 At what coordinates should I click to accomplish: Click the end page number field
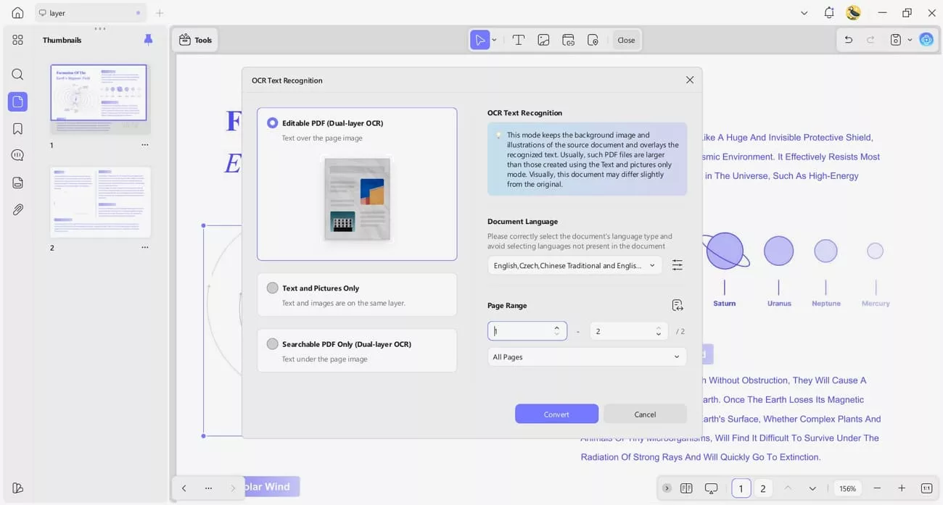click(629, 331)
